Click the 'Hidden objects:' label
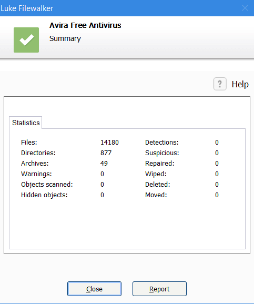Viewport: 254px width, 304px height. coord(44,195)
